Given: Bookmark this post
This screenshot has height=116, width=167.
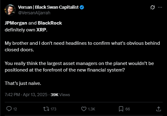Looking at the screenshot, I should pyautogui.click(x=121, y=109).
